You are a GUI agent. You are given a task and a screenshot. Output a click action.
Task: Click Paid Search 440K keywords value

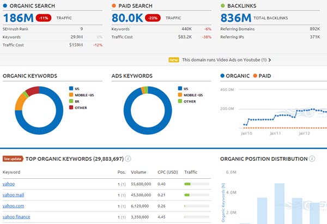click(186, 29)
